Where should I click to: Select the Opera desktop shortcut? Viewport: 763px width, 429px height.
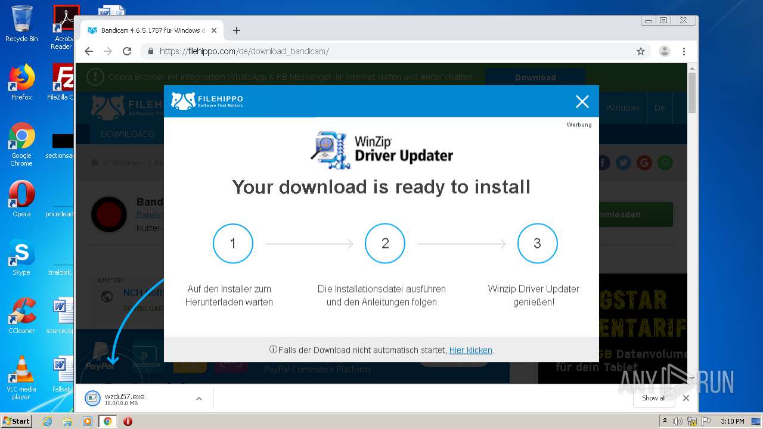(x=21, y=199)
